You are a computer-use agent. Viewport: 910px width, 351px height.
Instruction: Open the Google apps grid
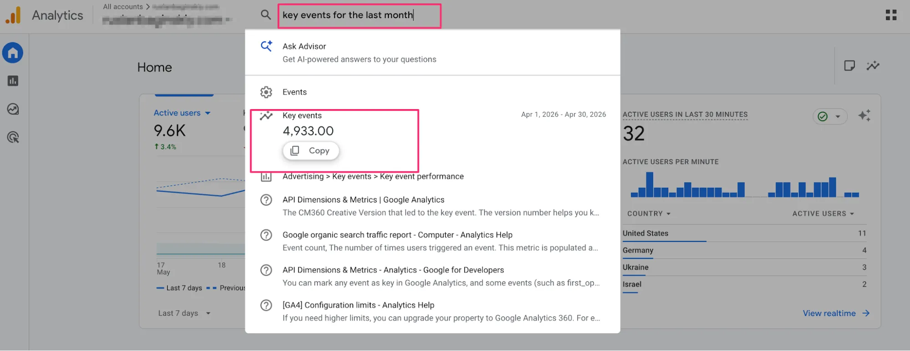[x=891, y=15]
